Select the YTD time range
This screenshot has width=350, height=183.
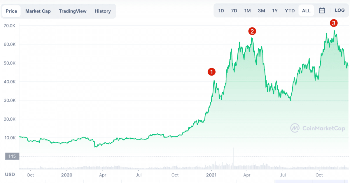[290, 11]
